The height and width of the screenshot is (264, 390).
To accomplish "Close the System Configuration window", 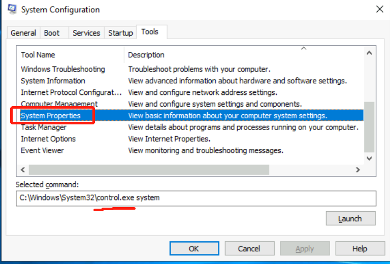I will (x=379, y=9).
